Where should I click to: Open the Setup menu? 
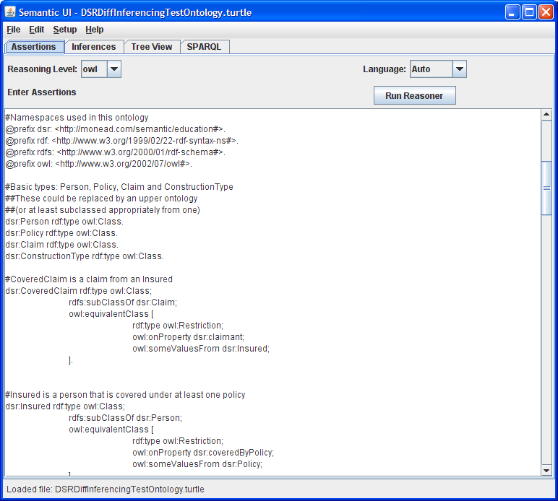click(x=65, y=30)
